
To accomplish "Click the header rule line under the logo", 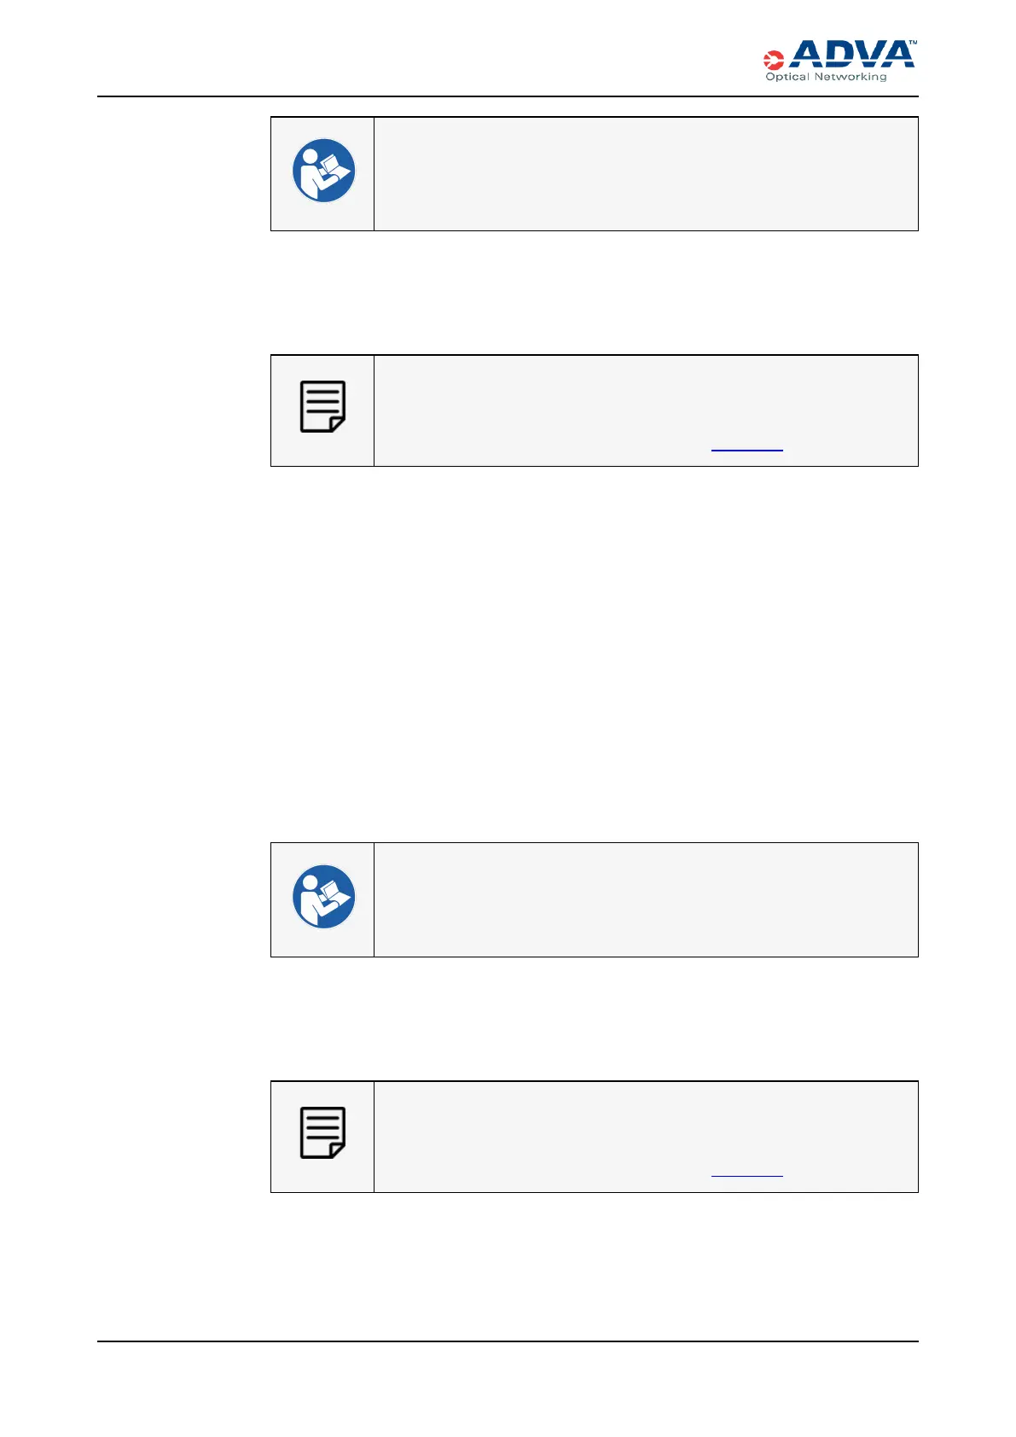I will coord(508,96).
